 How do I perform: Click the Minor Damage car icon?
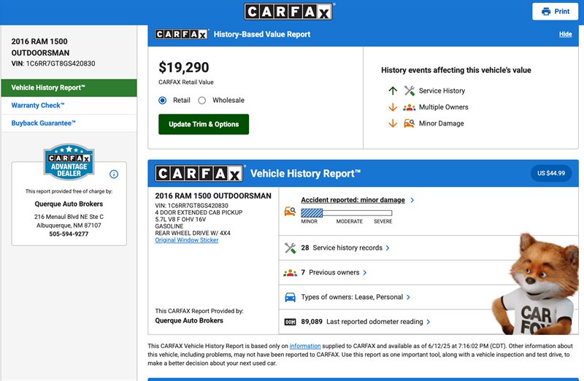410,123
